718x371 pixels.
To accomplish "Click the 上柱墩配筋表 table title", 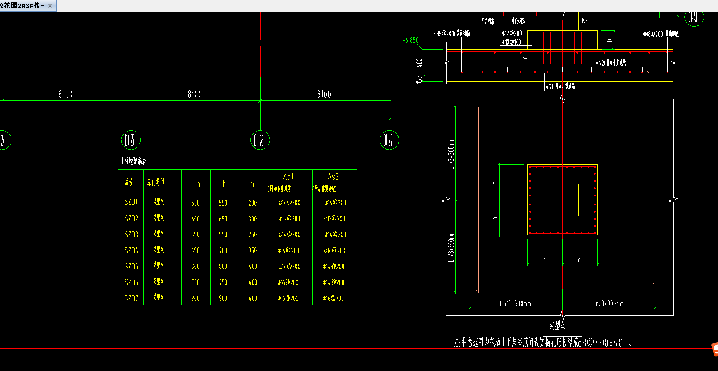I will coord(133,161).
